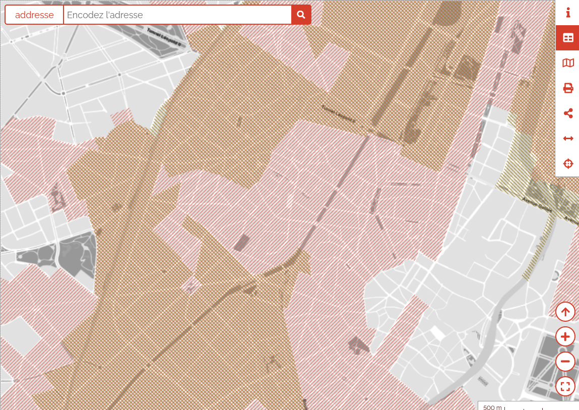Focus the "Encodez l'adresse" input field
This screenshot has height=410, width=579.
tap(176, 15)
